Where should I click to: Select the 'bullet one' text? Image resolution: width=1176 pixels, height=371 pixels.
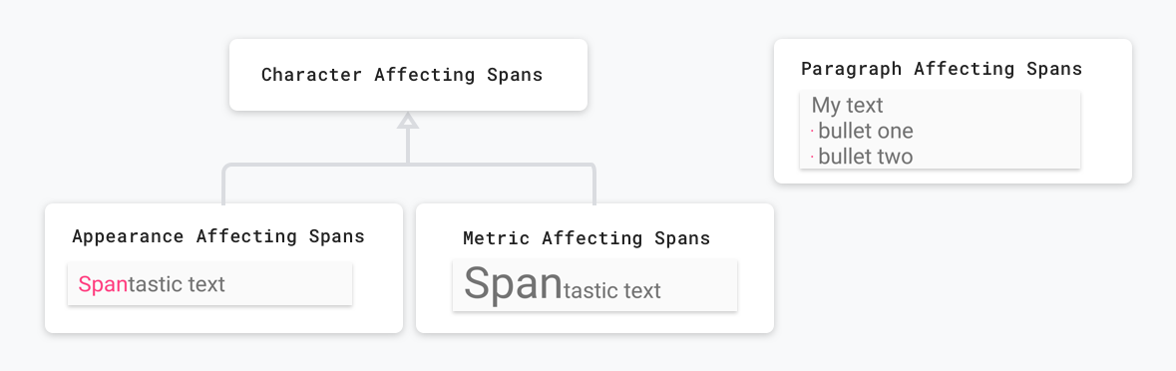[x=866, y=132]
